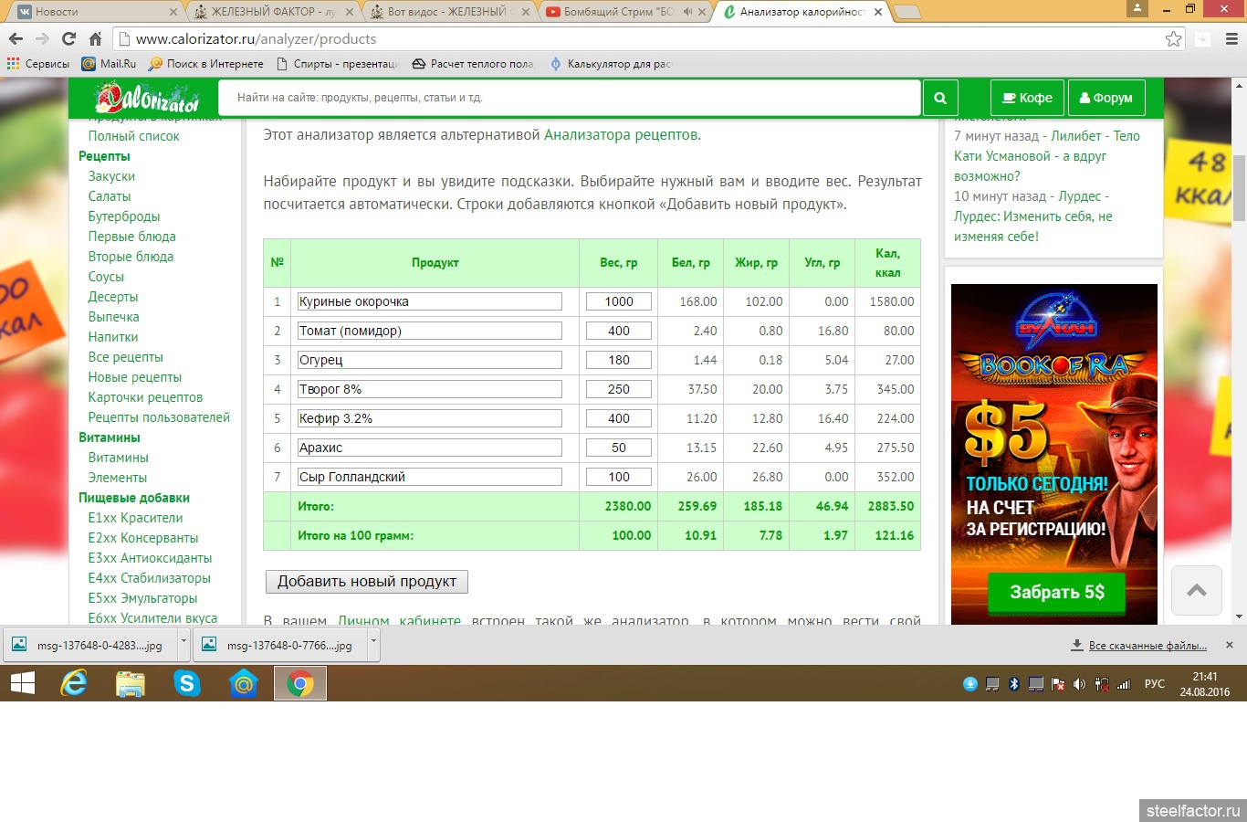Open the Calorizator logo home link
This screenshot has width=1247, height=822.
(147, 97)
